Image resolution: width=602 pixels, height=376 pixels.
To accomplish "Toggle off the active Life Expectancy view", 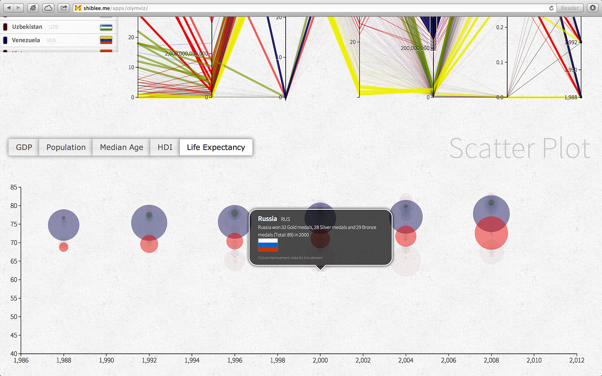I will click(216, 147).
